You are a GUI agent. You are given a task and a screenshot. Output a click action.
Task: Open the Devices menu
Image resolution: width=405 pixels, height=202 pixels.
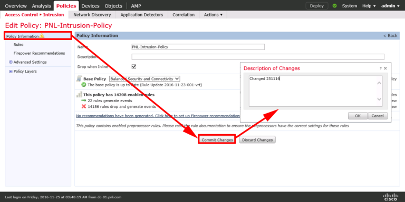(x=90, y=6)
